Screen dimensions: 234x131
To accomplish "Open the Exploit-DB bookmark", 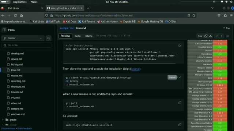I will 128,21.
